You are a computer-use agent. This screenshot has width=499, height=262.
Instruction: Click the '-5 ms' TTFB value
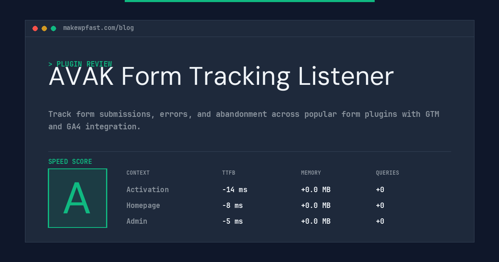click(x=232, y=221)
